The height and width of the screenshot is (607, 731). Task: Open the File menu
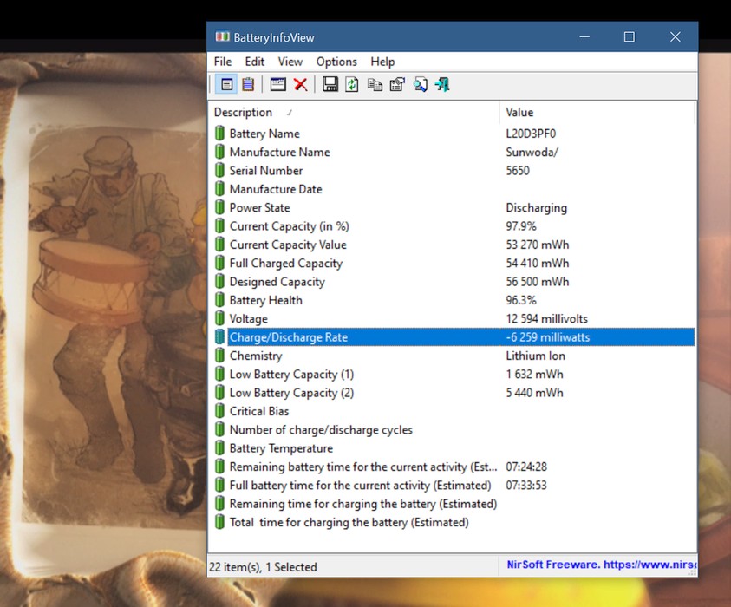[222, 62]
